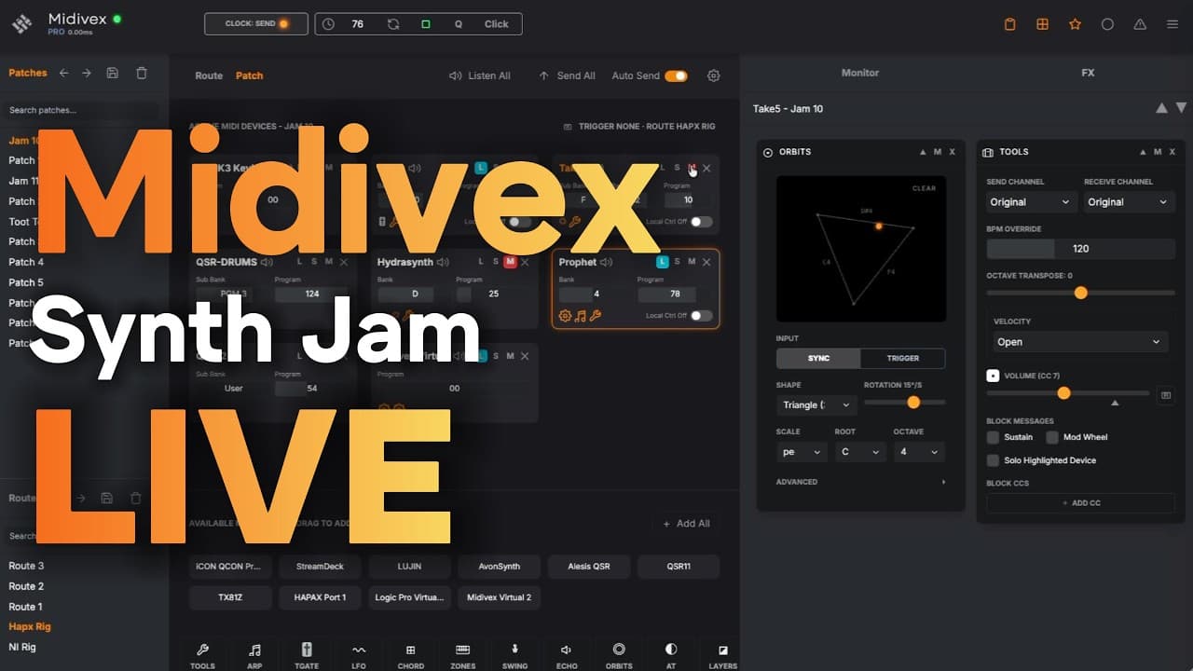Enable the Sustain block checkbox
1193x671 pixels.
993,437
